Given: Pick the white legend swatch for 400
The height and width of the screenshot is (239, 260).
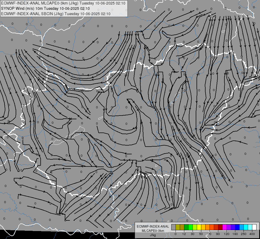Looking at the screenshot, I should coord(254,227).
